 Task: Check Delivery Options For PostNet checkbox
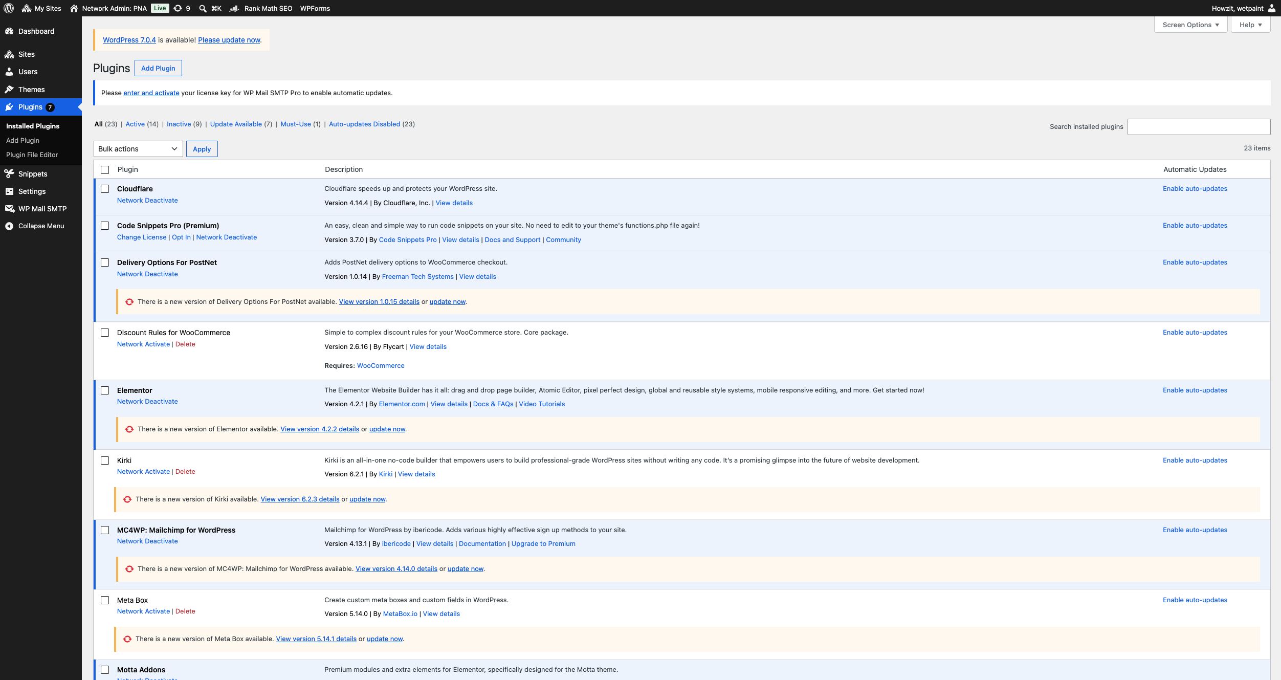(x=105, y=262)
